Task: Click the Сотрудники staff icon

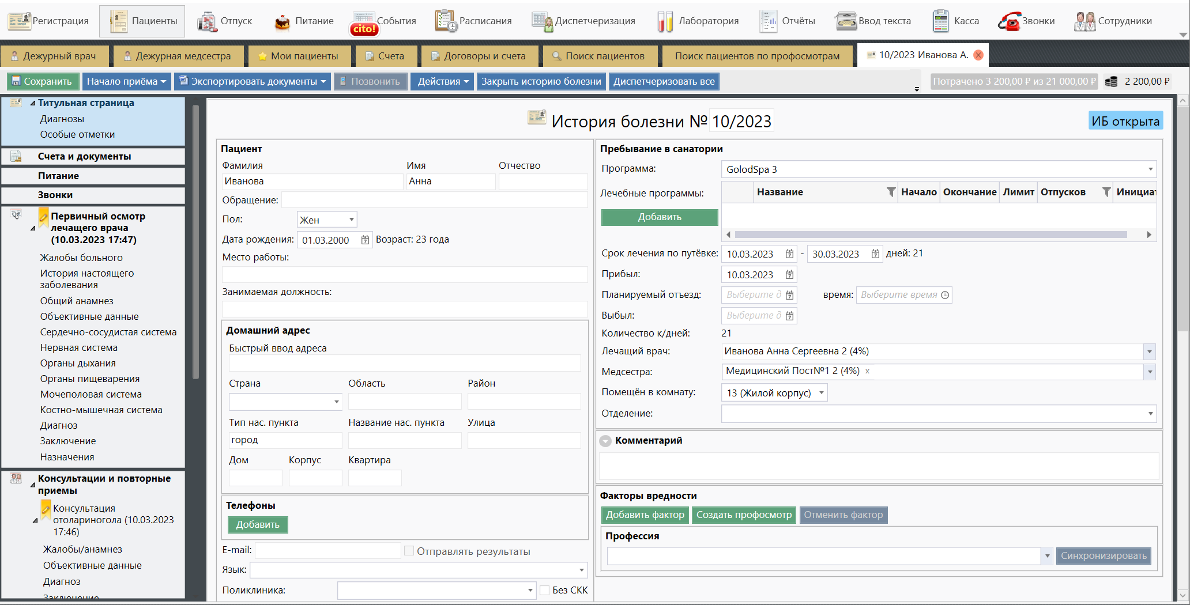Action: [1084, 21]
